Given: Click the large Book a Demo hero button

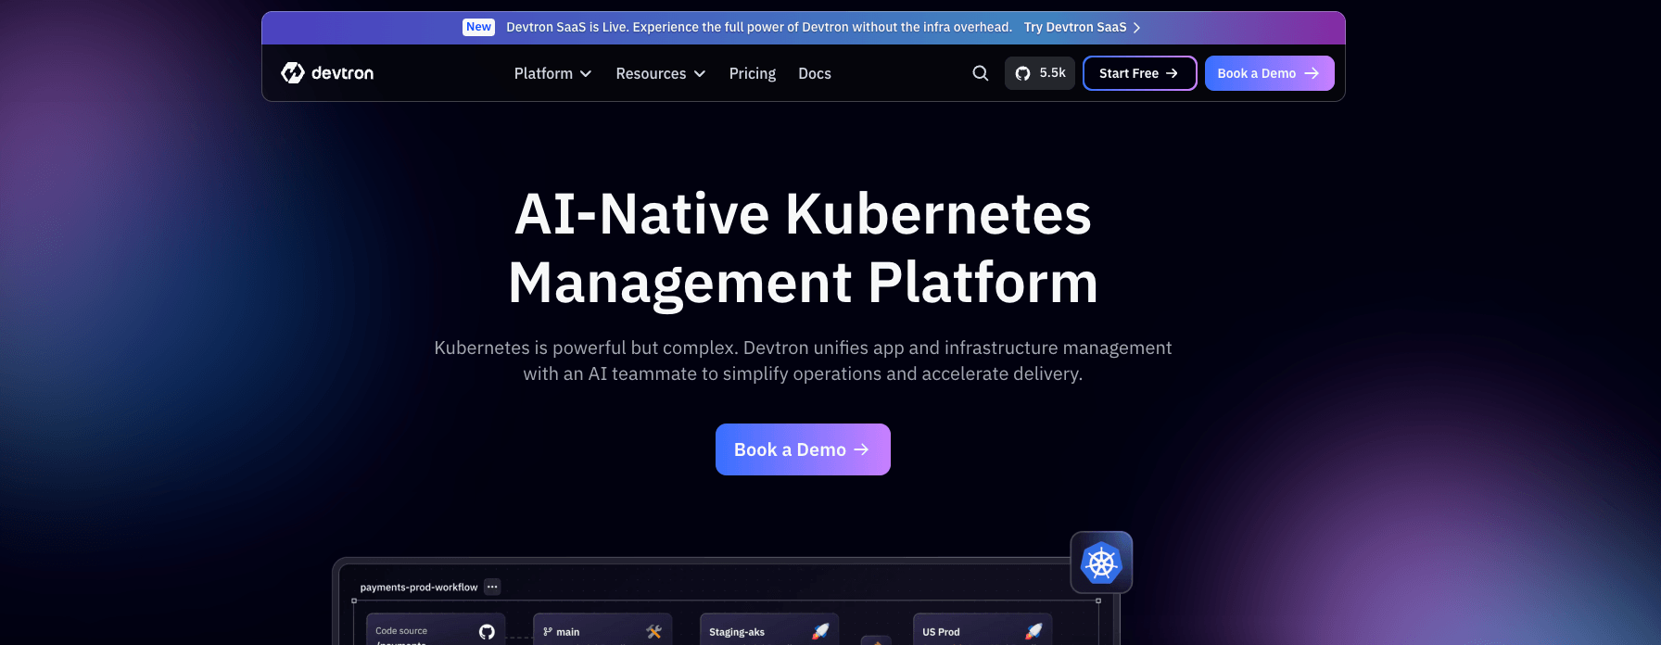Looking at the screenshot, I should (803, 449).
